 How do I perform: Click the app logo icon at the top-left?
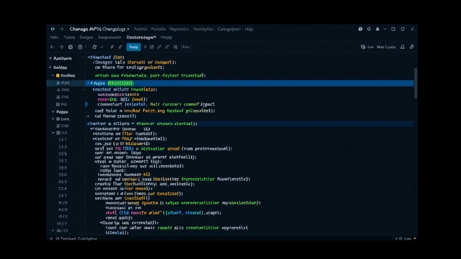(53, 29)
